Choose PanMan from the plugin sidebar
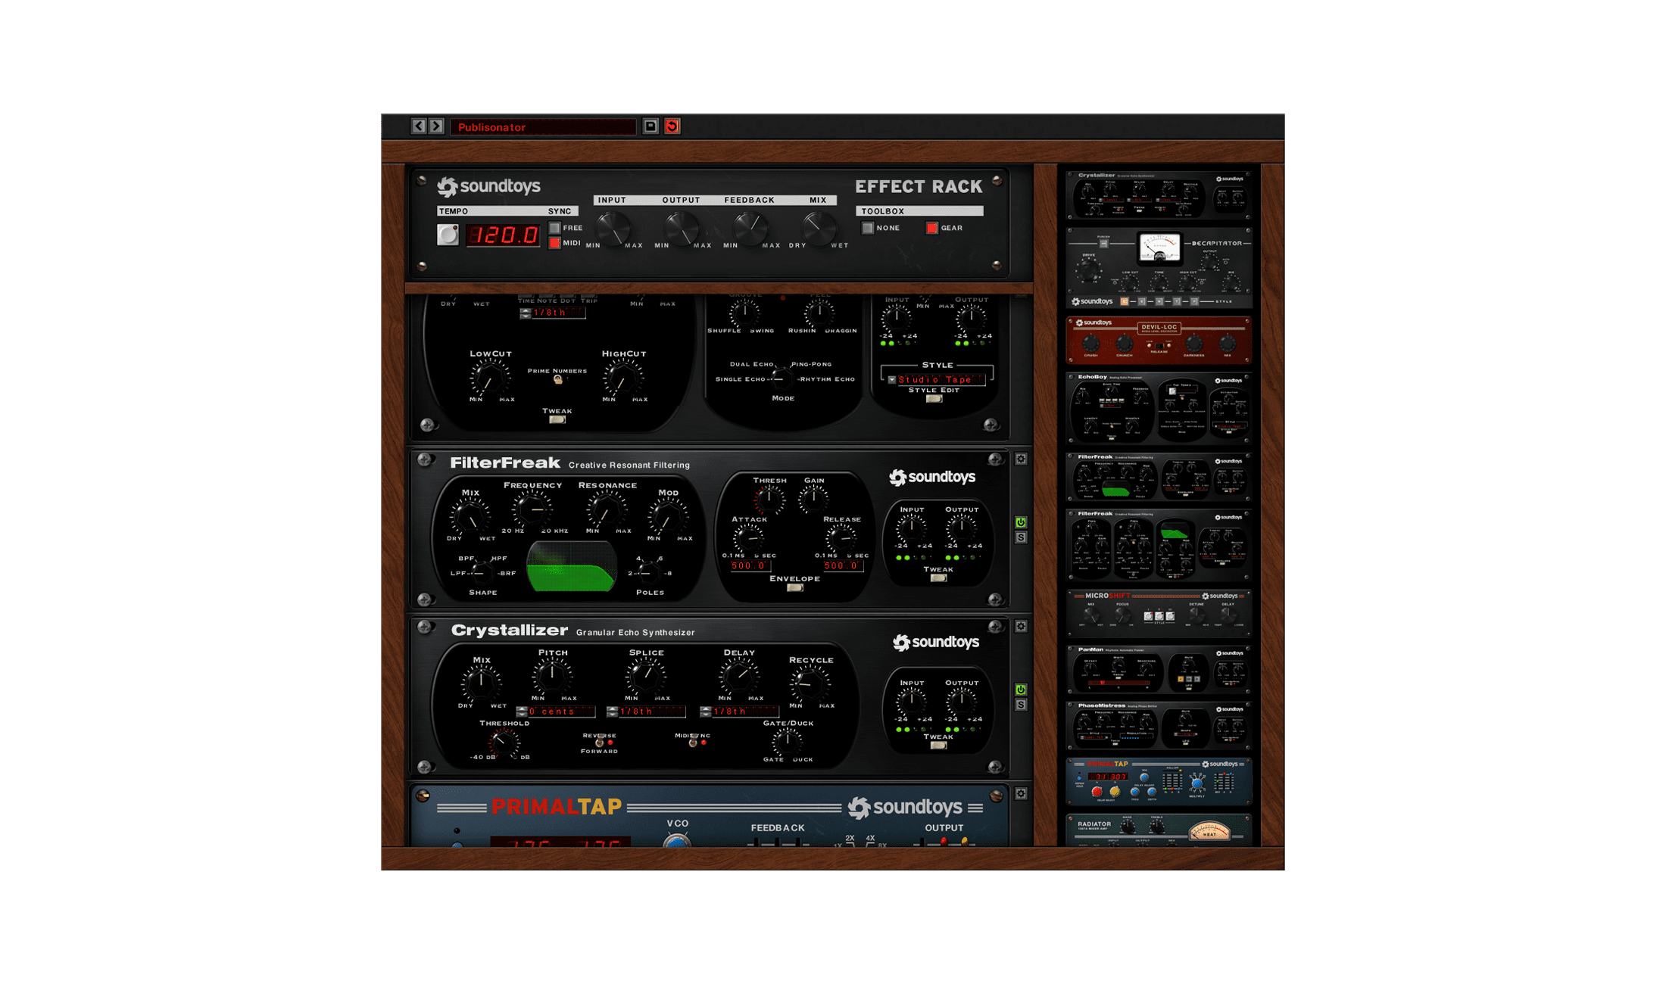The image size is (1666, 984). click(x=1159, y=670)
